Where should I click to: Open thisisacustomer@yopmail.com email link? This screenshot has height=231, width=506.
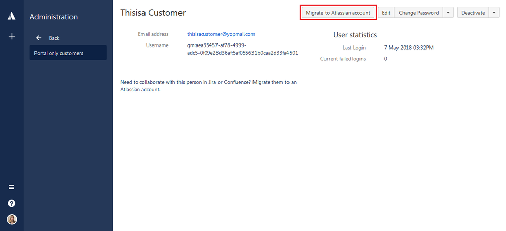(221, 34)
